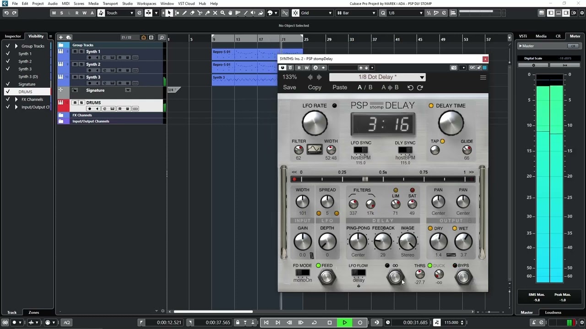Load previous preset with left arrow
Screen dimensions: 586x329
(310, 77)
